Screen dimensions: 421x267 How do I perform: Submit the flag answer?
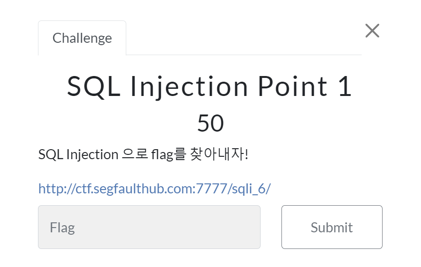[x=332, y=227]
